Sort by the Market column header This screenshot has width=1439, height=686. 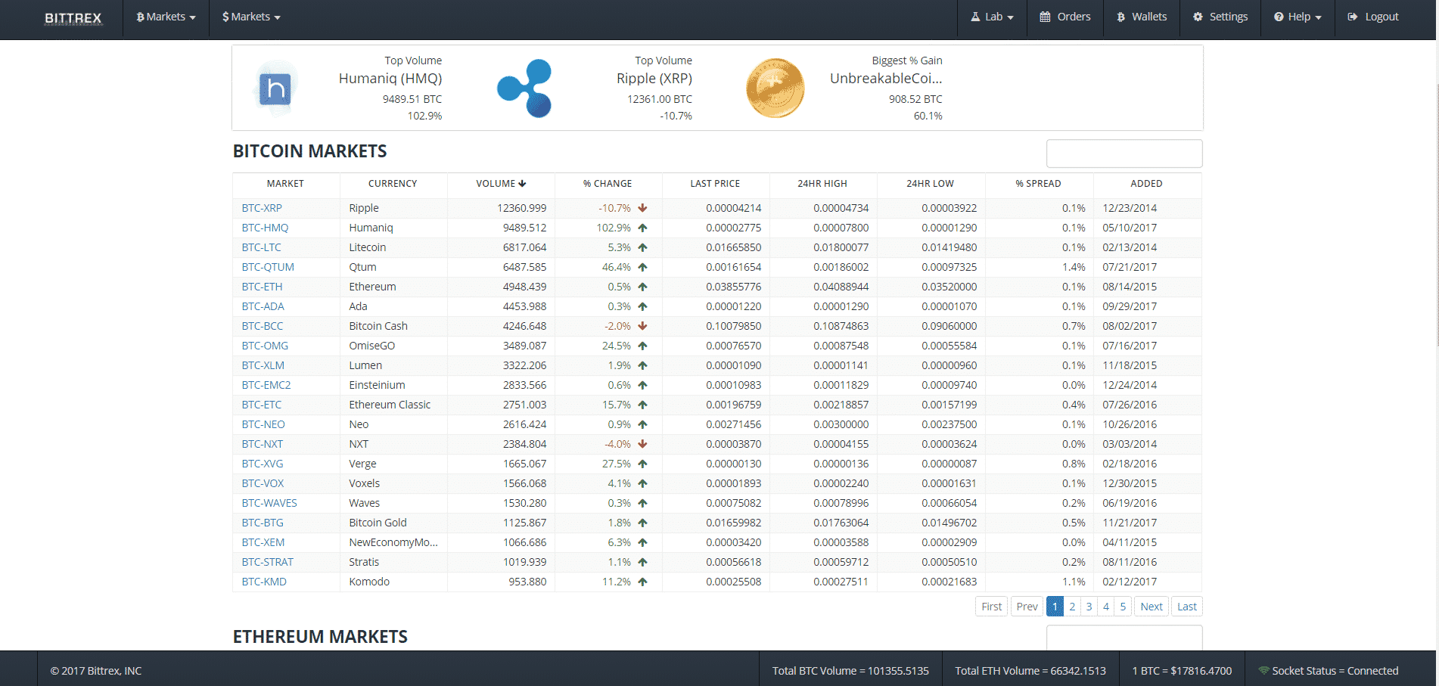pos(285,184)
